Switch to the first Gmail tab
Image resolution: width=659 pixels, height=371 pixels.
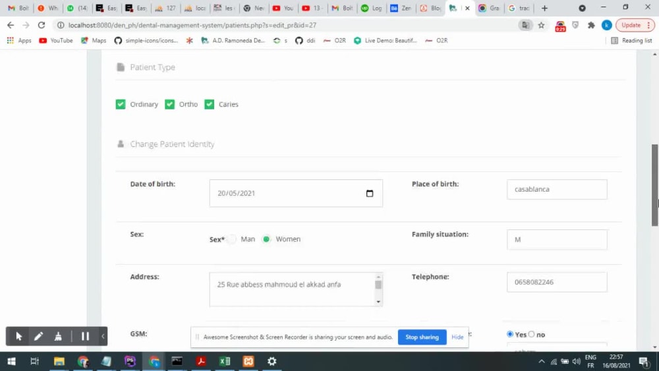tap(18, 8)
